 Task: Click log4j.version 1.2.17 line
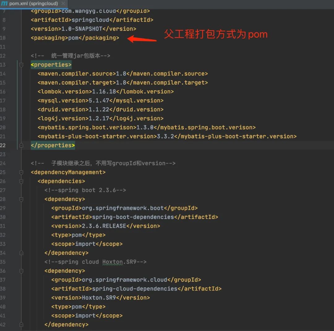click(x=101, y=118)
